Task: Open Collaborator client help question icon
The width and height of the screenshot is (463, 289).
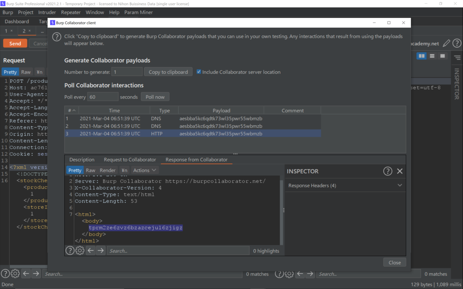Action: (x=57, y=37)
